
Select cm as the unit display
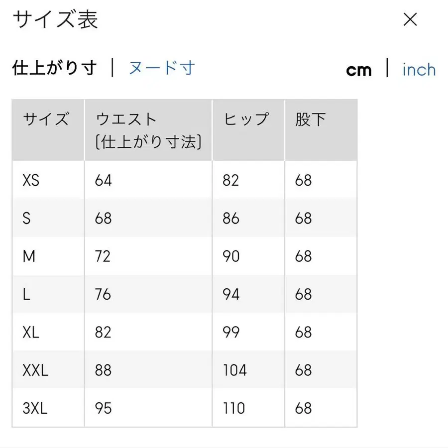point(359,70)
